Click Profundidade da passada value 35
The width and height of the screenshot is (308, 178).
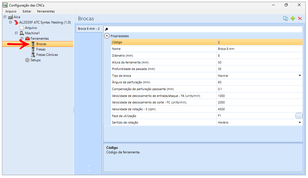(260, 69)
